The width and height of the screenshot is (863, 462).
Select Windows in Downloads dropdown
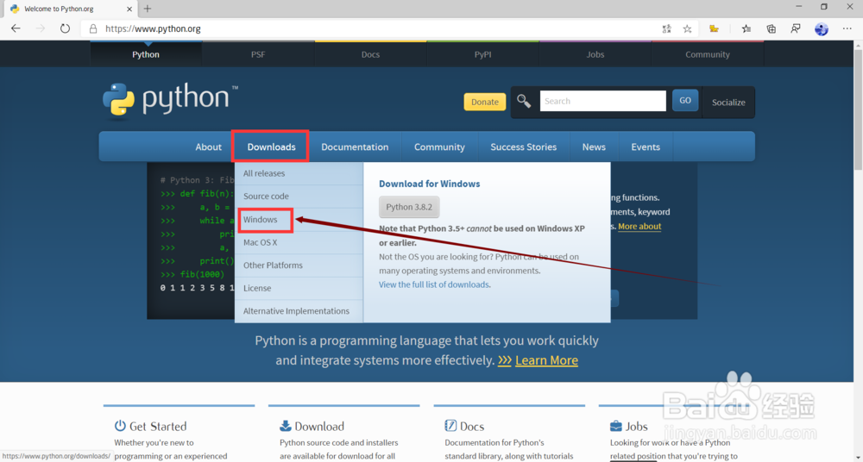point(299,220)
